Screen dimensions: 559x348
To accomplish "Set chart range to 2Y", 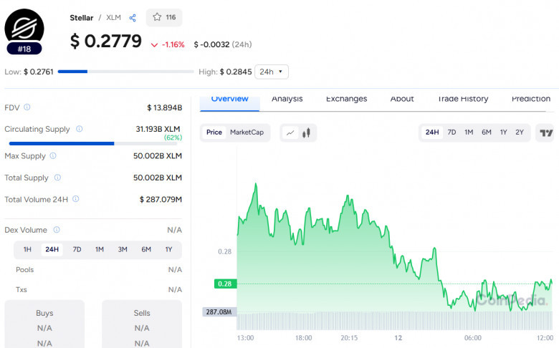I will (520, 132).
